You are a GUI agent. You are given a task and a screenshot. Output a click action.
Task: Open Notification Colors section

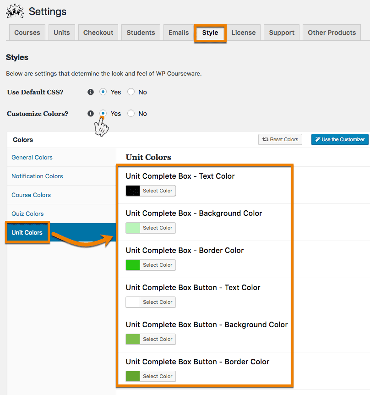(x=37, y=176)
